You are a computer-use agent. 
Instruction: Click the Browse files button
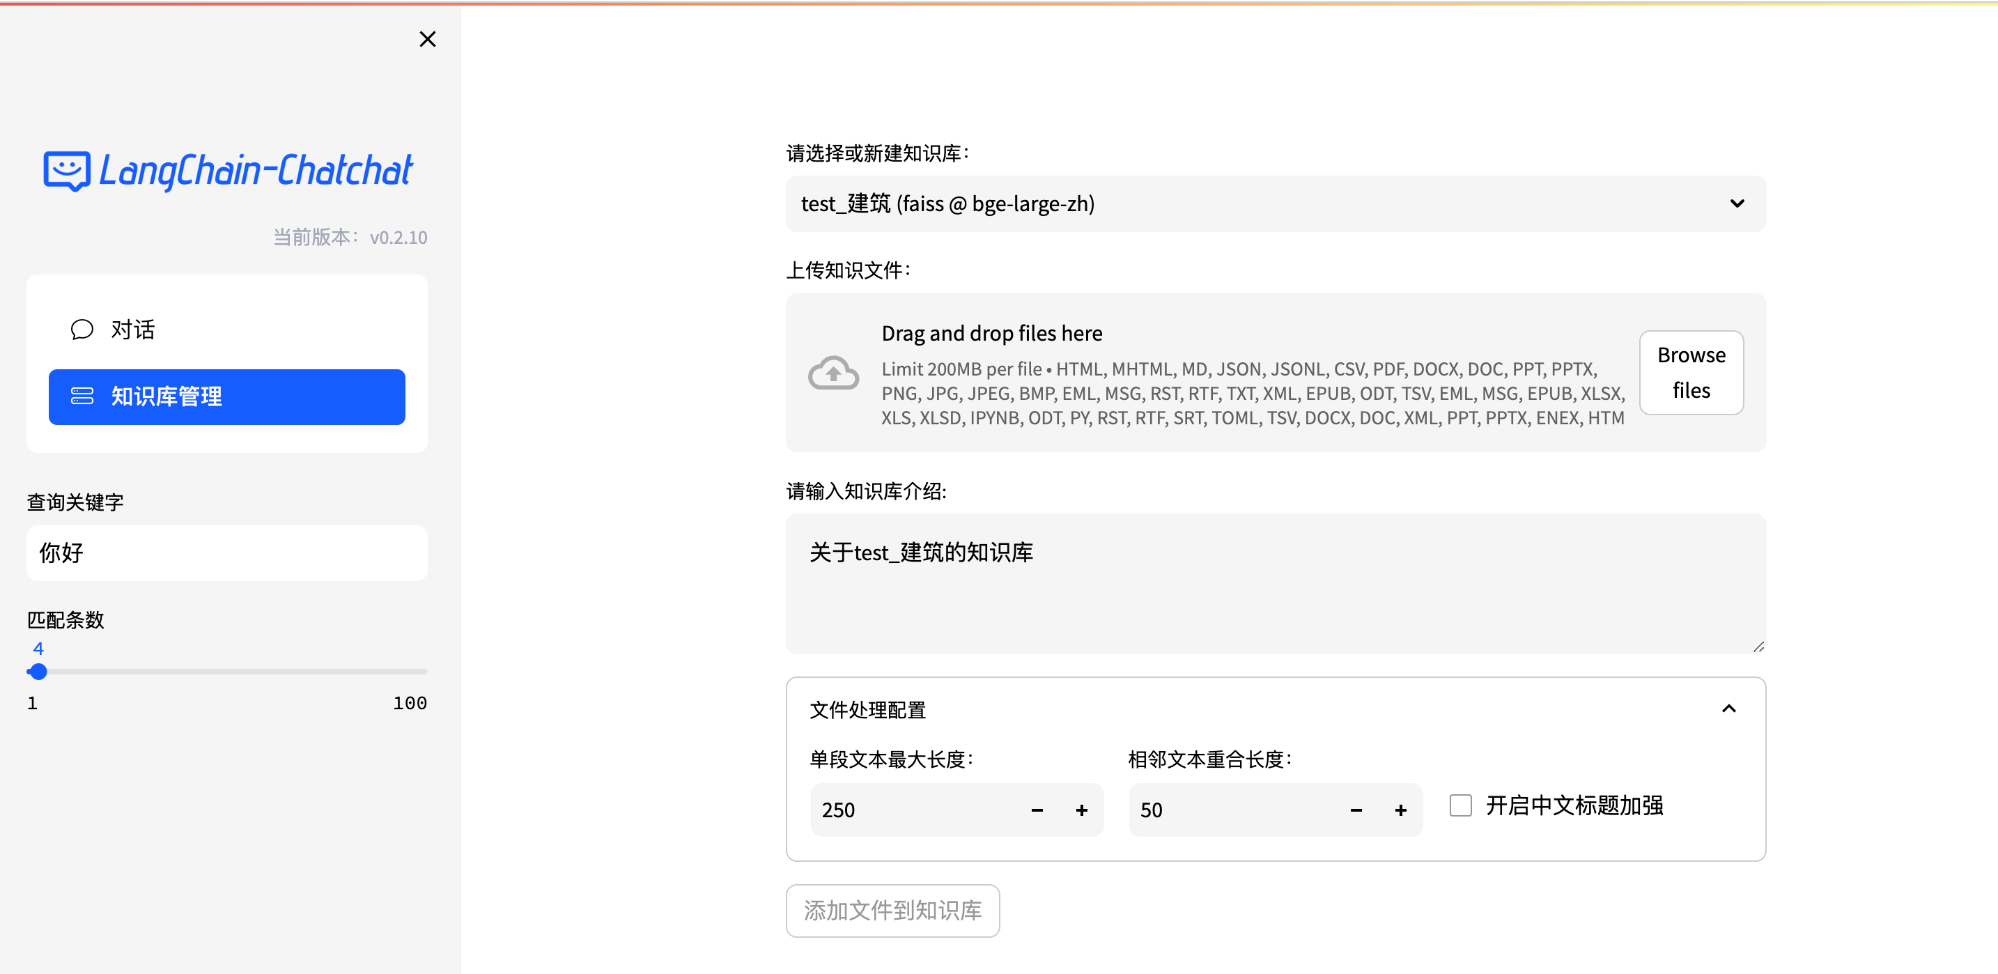click(x=1691, y=372)
